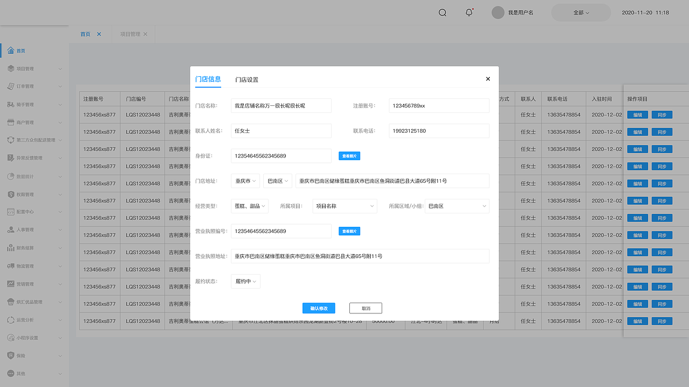Screen dimensions: 689x387
Task: Click the 第三方众包配送管理 icon in sidebar
Action: point(11,140)
